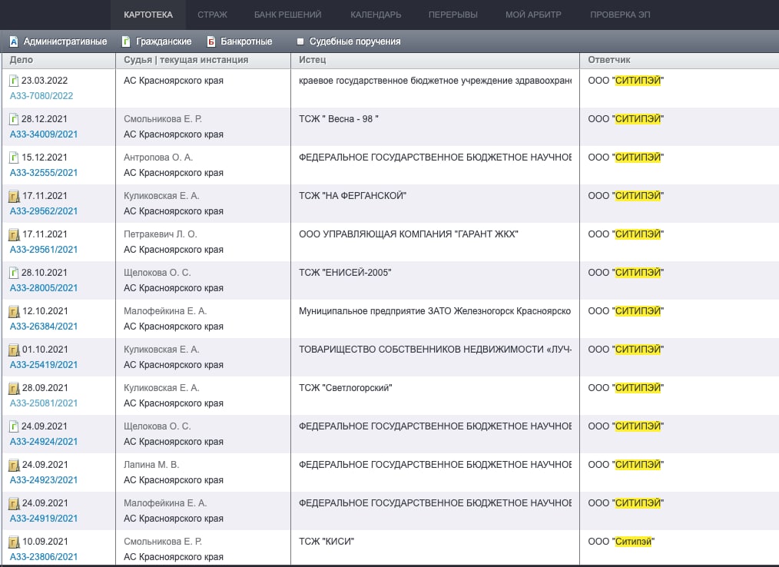
Task: Click the Ответчик column header
Action: point(609,60)
